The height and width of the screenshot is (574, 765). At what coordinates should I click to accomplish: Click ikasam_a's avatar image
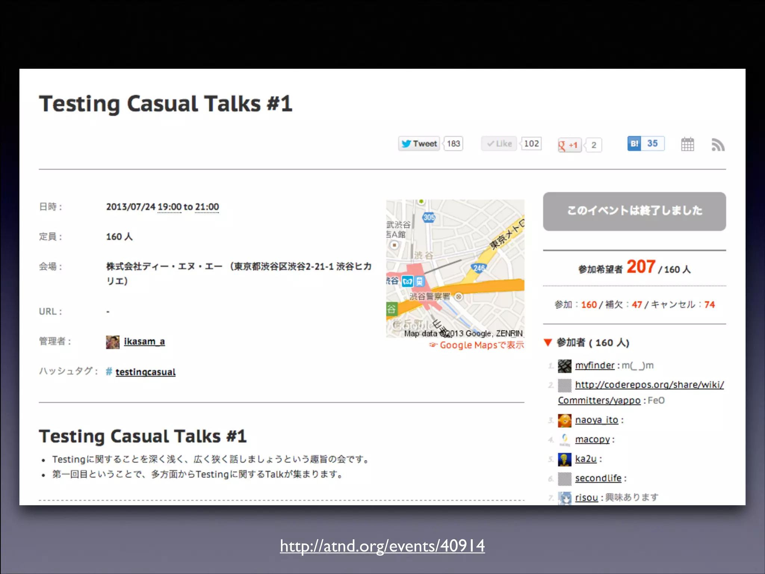[x=112, y=342]
